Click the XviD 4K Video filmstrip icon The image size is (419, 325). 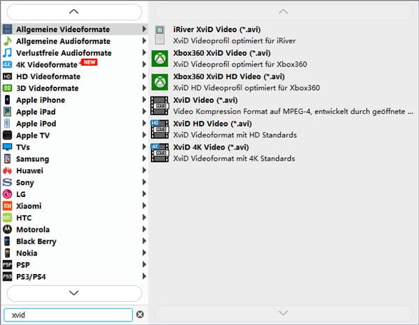tap(160, 153)
